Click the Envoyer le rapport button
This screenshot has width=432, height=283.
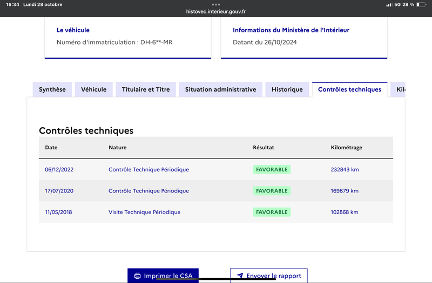[269, 275]
